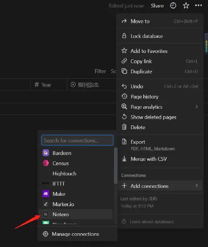
Task: Choose Show deleted pages
Action: tap(160, 117)
